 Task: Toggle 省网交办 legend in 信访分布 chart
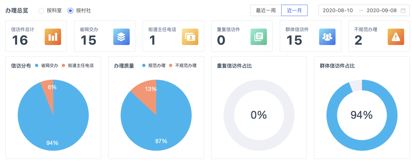(46, 66)
